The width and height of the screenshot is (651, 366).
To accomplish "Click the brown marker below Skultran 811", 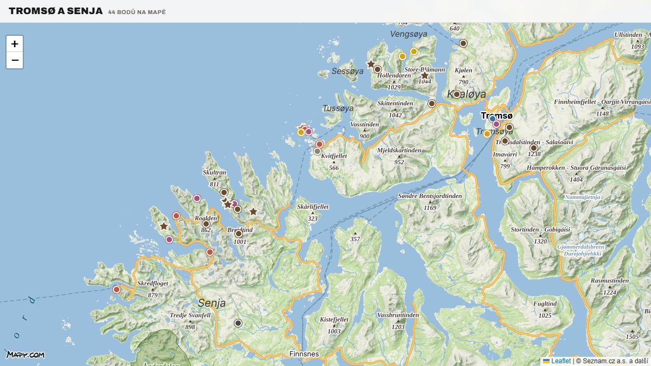I will 224,192.
